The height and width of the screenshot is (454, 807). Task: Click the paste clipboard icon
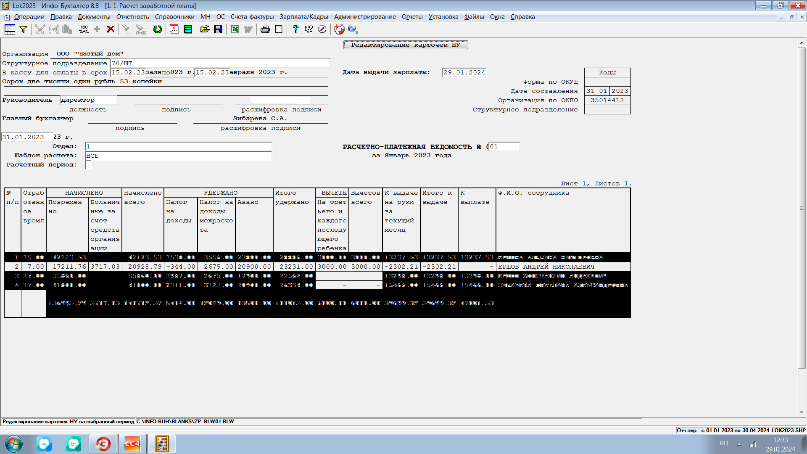67,29
